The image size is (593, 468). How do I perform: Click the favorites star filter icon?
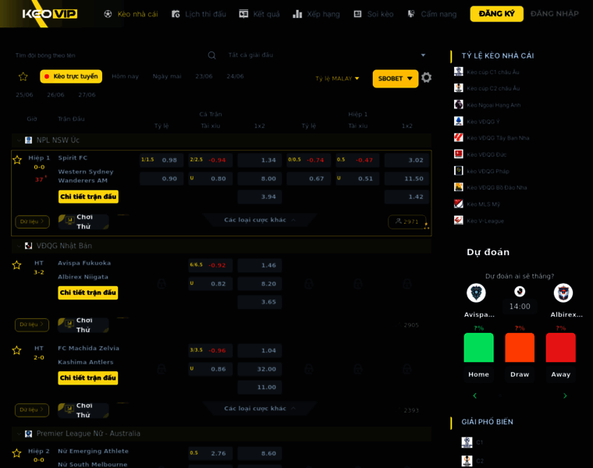(23, 76)
